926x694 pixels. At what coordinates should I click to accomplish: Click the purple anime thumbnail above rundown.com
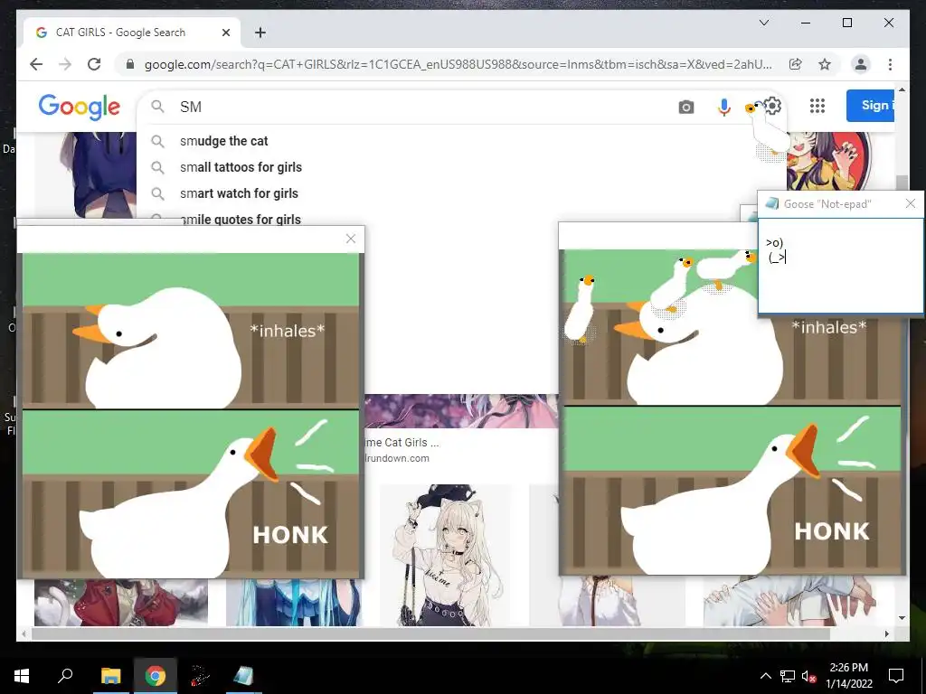click(x=460, y=411)
